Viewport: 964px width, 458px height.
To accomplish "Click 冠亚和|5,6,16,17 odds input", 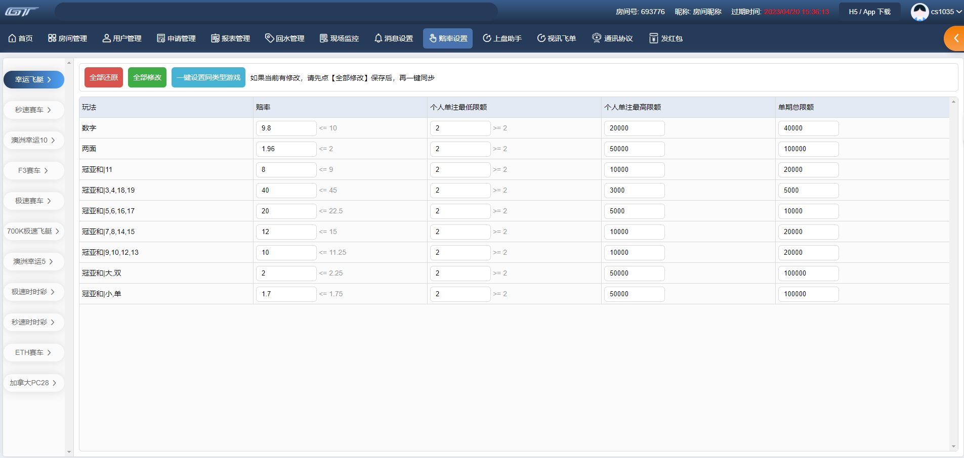I will click(286, 211).
